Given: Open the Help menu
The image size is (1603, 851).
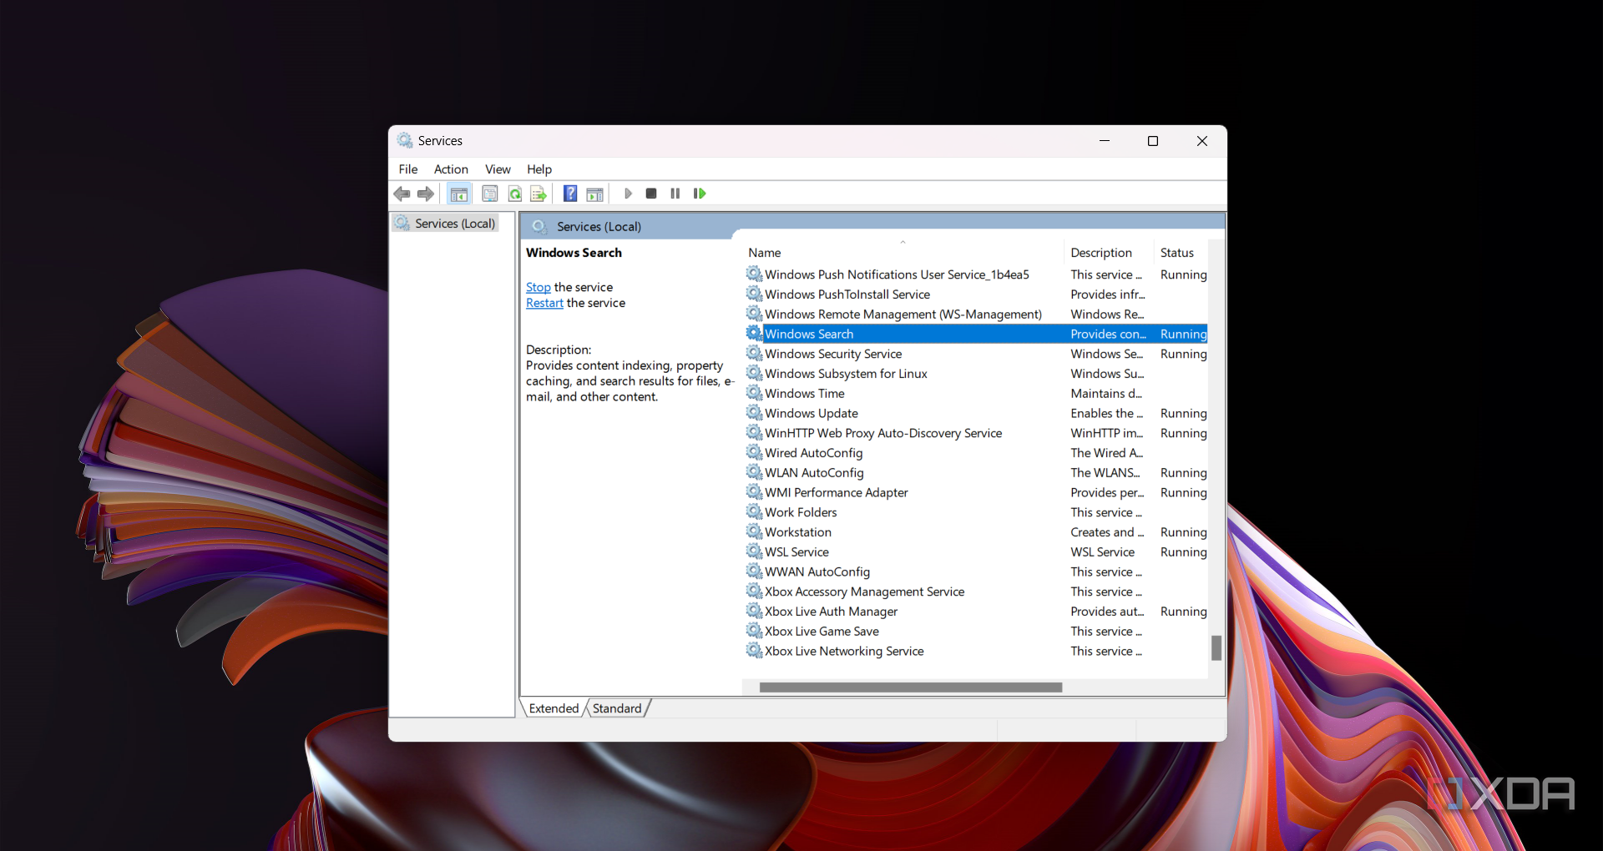Looking at the screenshot, I should click(x=539, y=169).
